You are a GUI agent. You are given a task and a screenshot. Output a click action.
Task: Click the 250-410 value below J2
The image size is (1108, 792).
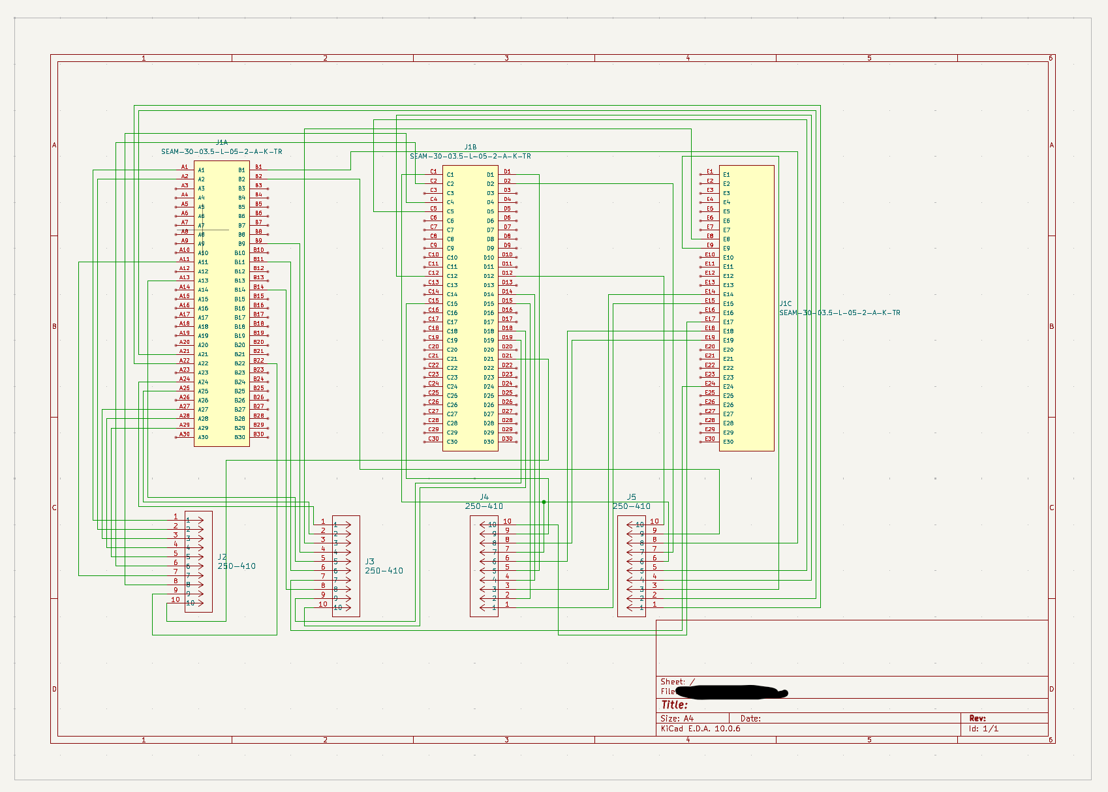[237, 566]
